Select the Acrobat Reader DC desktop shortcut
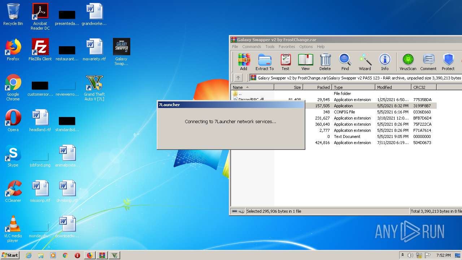462x260 pixels. coord(40,17)
